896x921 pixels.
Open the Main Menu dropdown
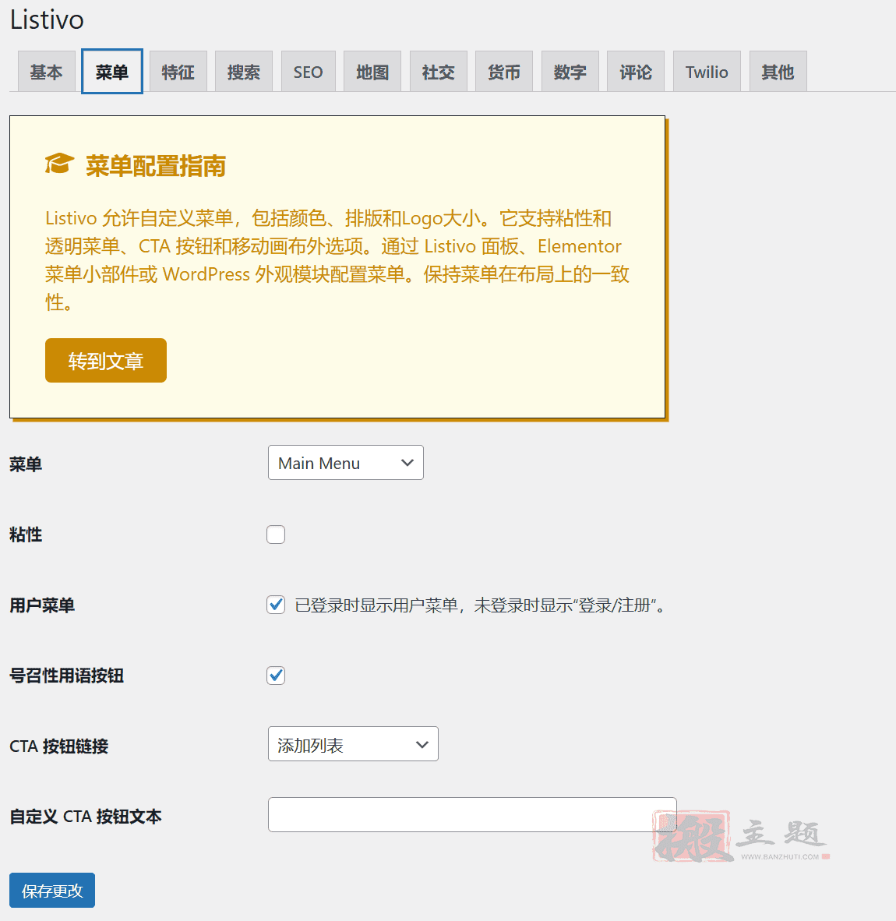346,463
